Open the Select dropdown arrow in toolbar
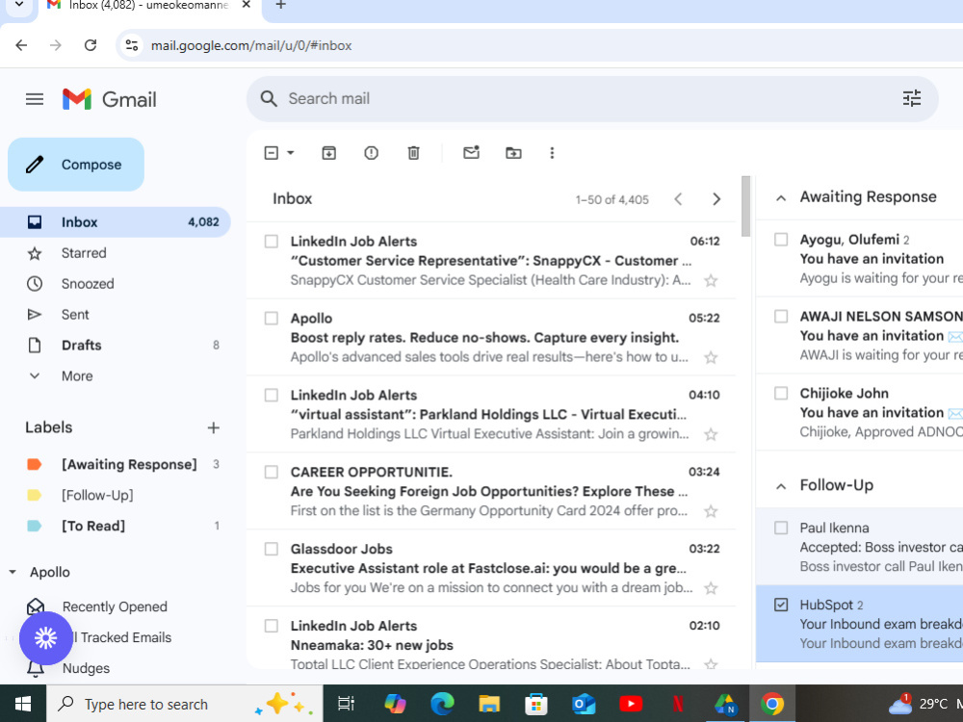Viewport: 963px width, 722px height. point(291,153)
